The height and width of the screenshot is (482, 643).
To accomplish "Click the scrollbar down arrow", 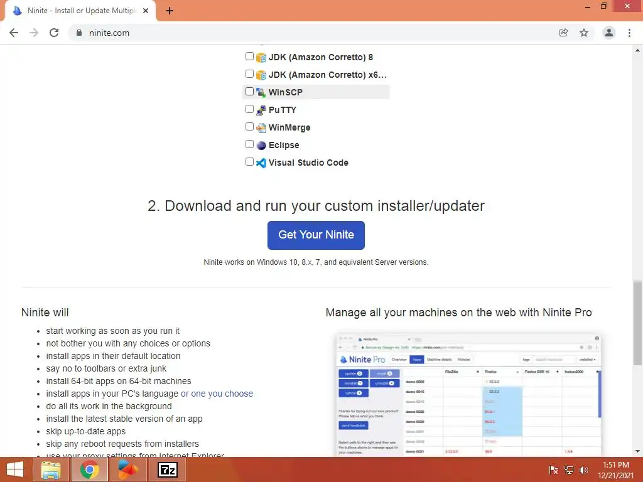I will [637, 452].
